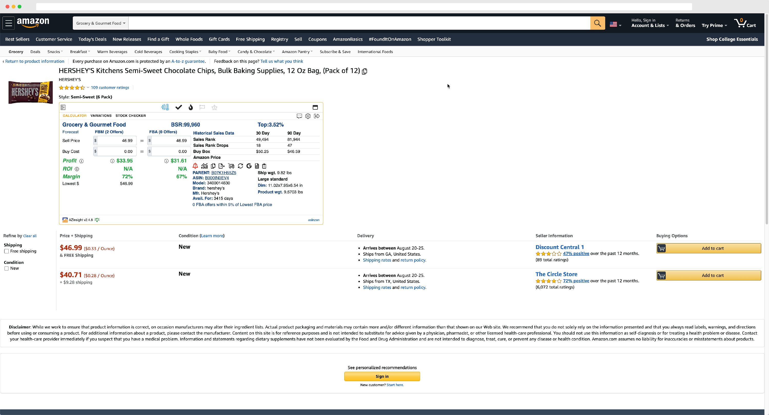Click the orange search magnifier button

point(597,23)
